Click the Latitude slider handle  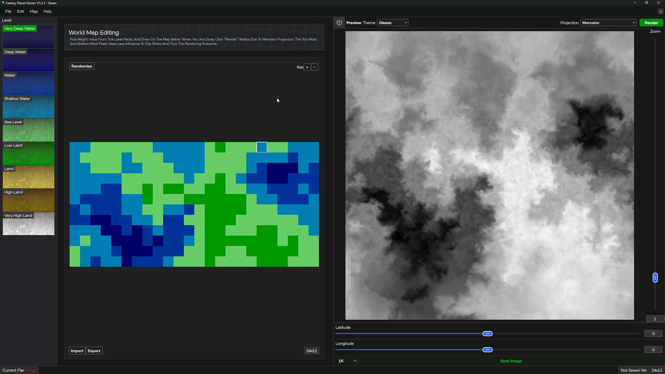tap(487, 333)
